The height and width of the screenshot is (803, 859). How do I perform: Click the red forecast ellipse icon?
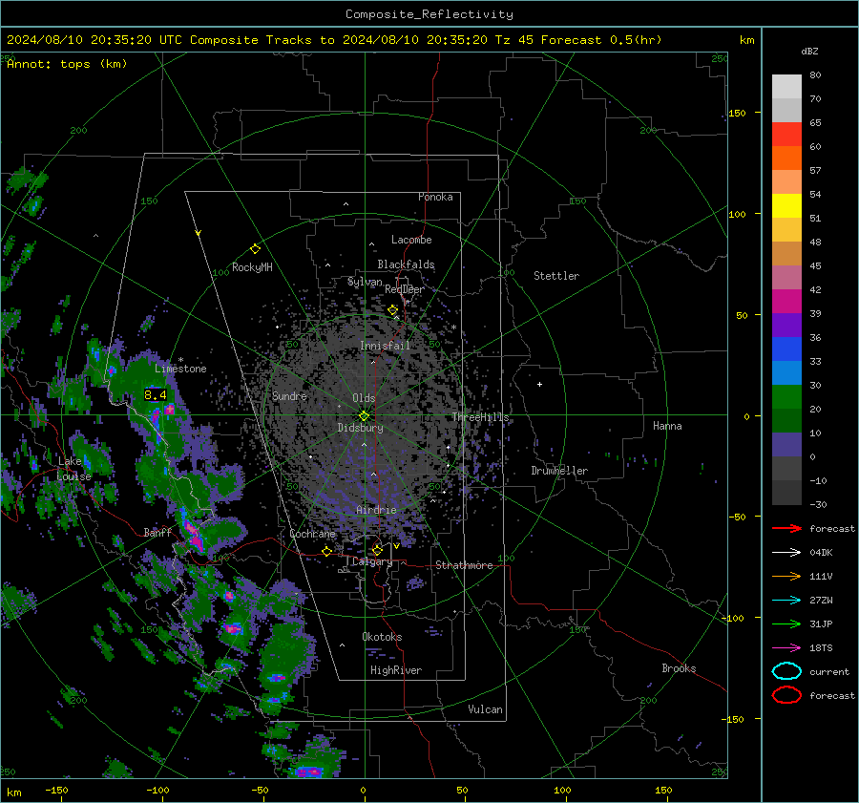[786, 695]
